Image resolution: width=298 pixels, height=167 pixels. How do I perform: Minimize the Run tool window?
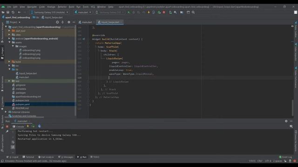click(291, 121)
